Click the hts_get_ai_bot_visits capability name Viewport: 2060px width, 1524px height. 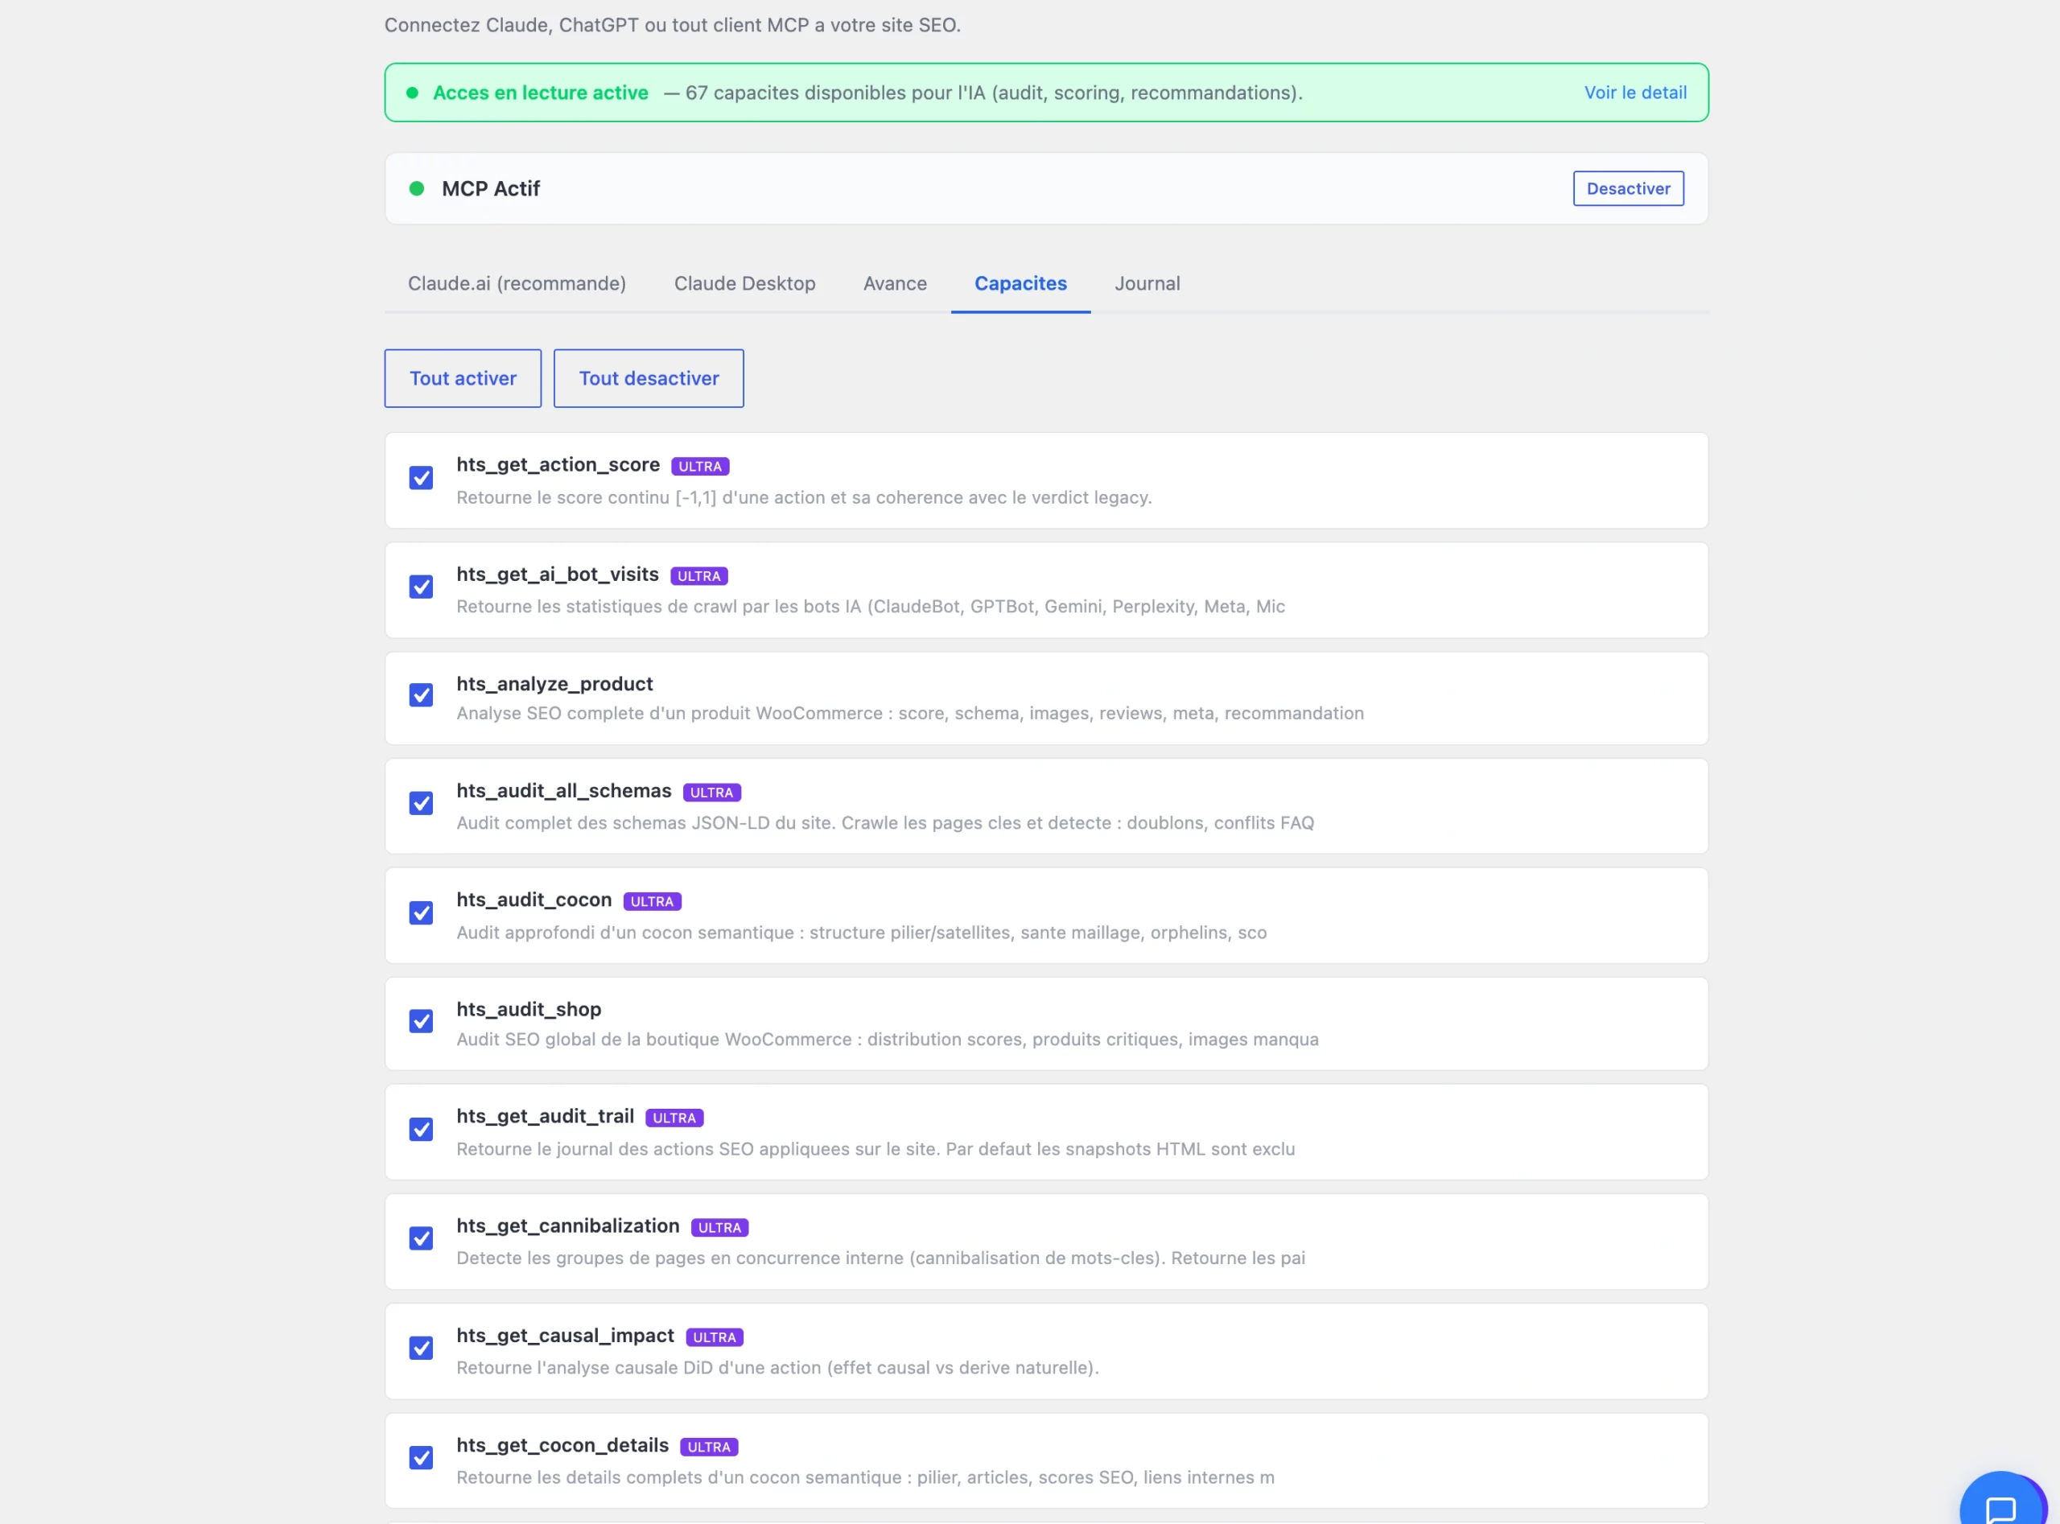557,574
